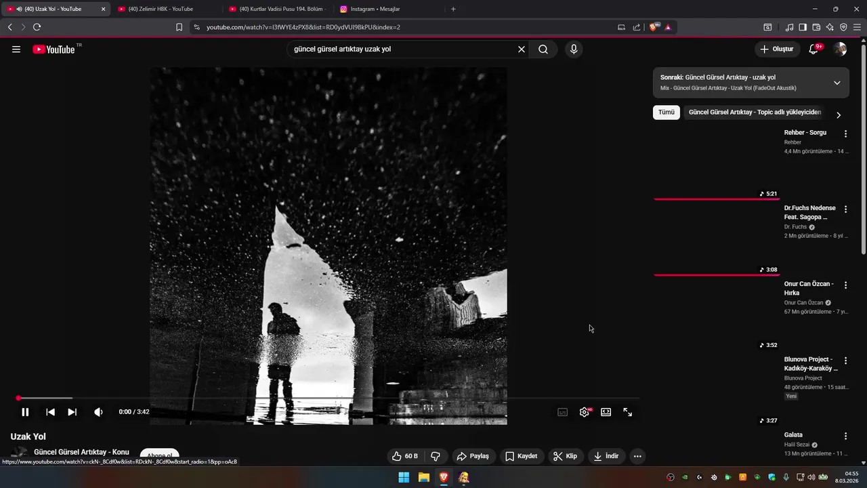Open File Explorer from the taskbar
Screen dimensions: 867x488
(423, 477)
